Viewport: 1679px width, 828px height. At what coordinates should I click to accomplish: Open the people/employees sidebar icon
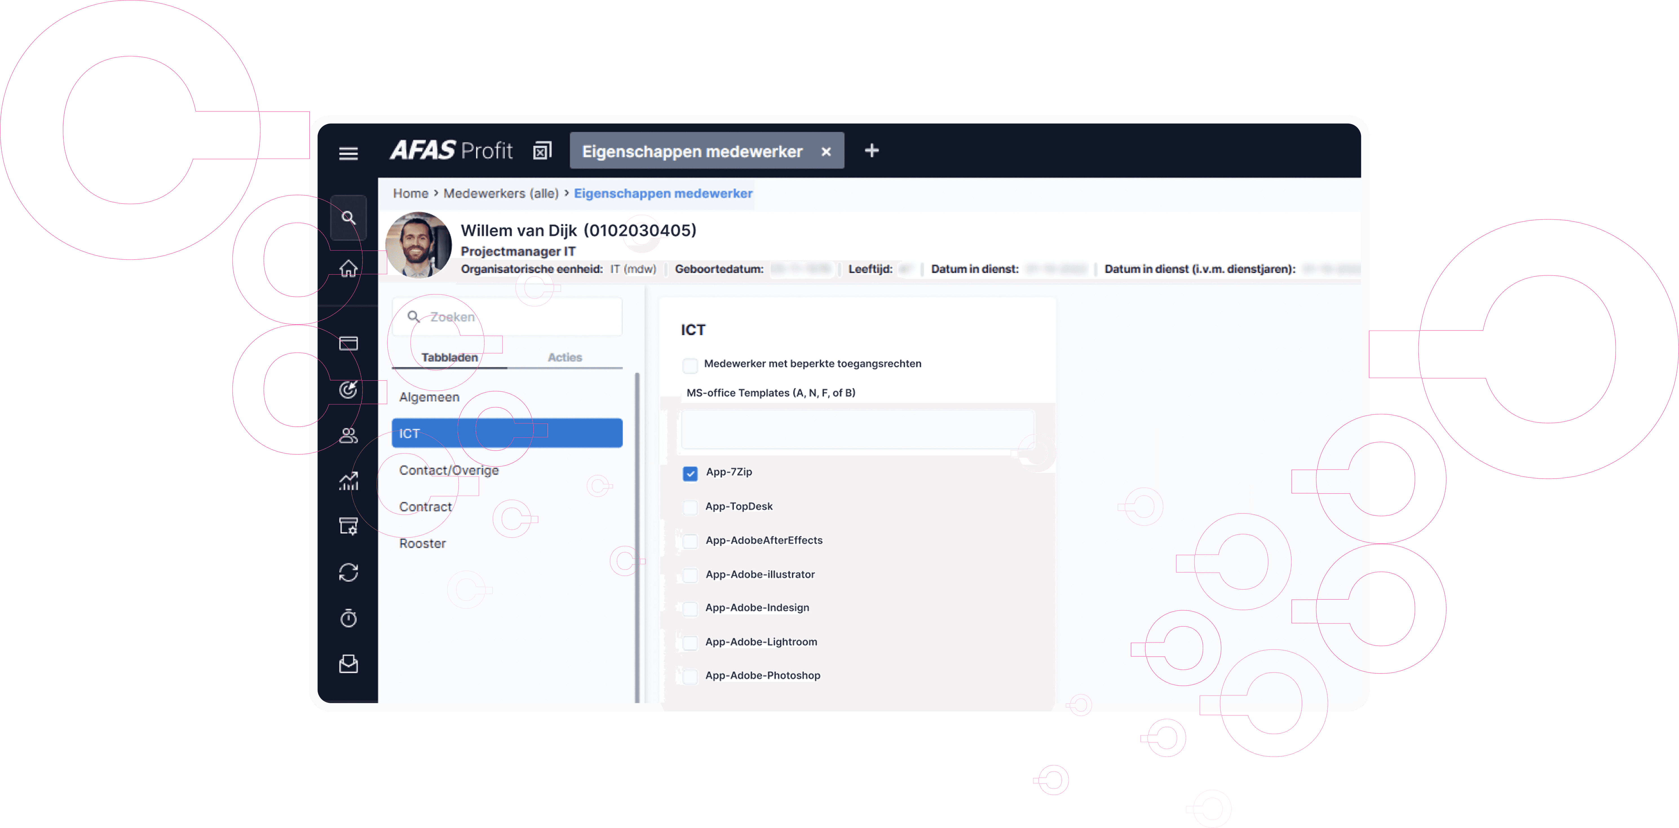[348, 435]
